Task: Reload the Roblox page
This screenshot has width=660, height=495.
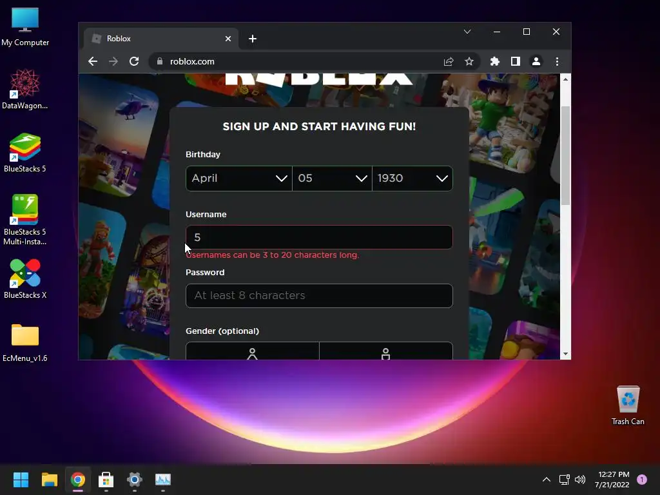Action: coord(134,61)
